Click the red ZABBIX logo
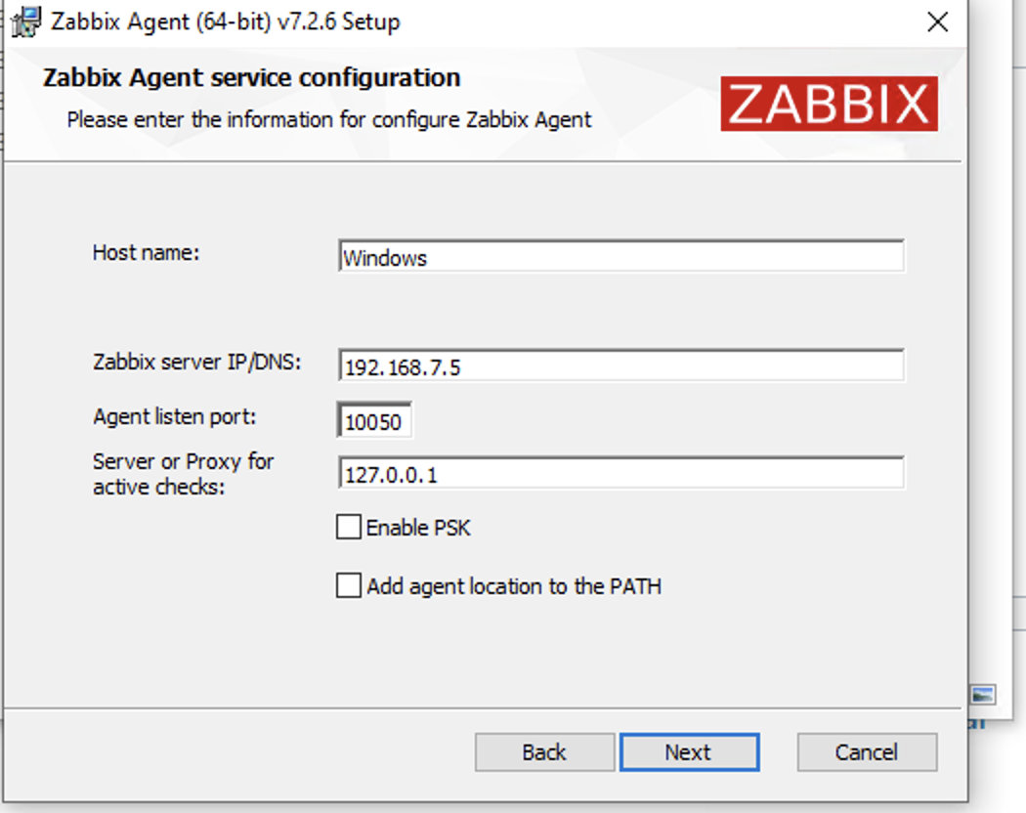The image size is (1026, 813). [829, 103]
